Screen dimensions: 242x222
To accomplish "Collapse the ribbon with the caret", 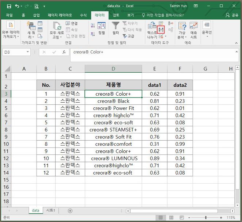I will 236,43.
